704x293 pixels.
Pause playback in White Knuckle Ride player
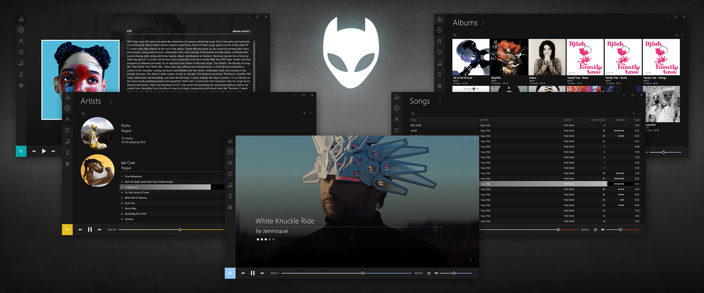253,273
